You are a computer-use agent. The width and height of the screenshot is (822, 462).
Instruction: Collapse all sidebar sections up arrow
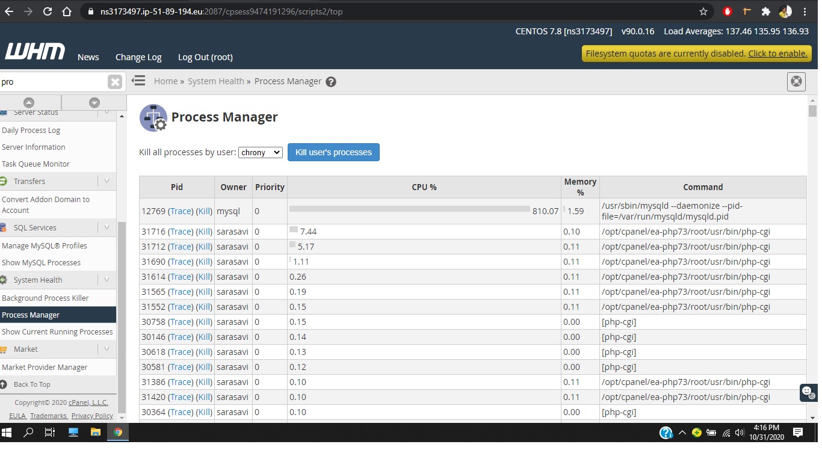click(29, 102)
